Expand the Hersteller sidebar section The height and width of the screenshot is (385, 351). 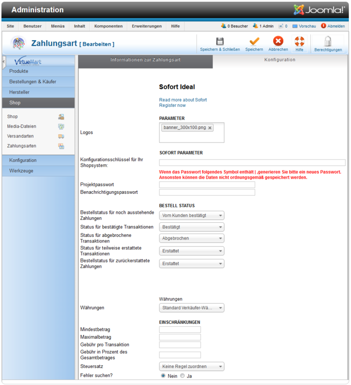(38, 92)
